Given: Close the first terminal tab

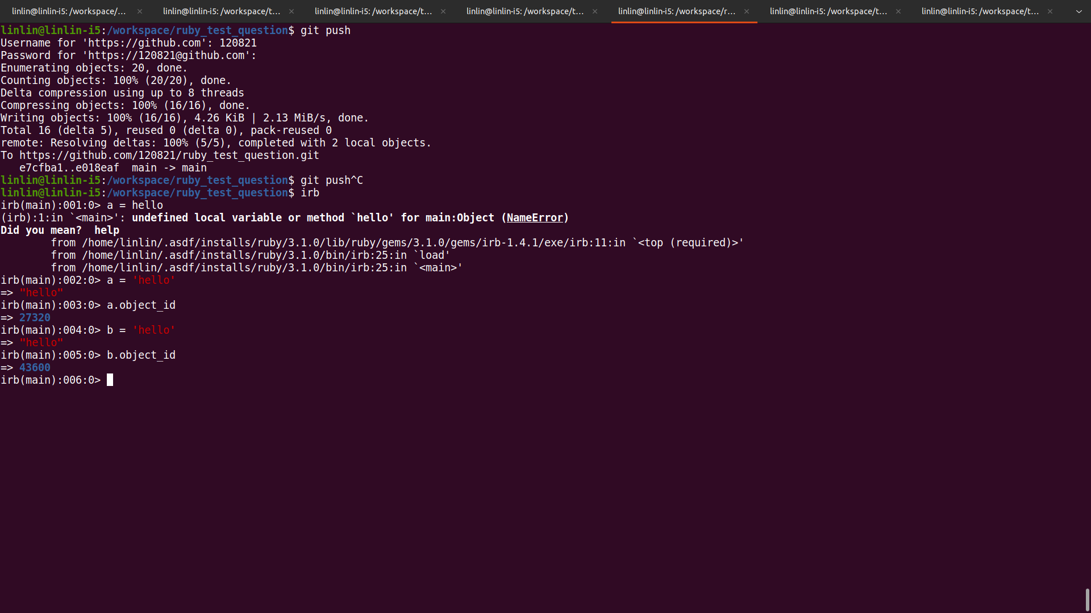Looking at the screenshot, I should click(x=140, y=11).
